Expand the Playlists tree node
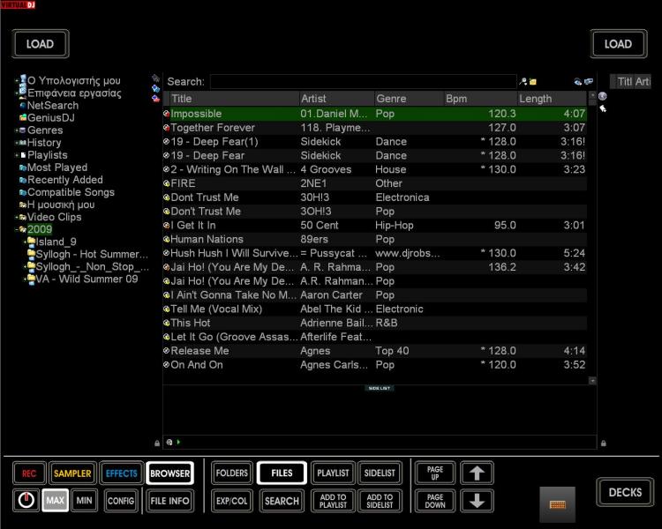Image resolution: width=662 pixels, height=529 pixels. click(17, 155)
